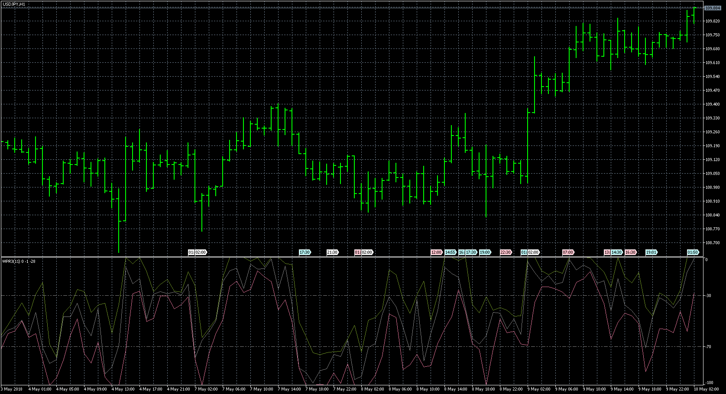
Task: Open the 19:01 blue event marker
Action: tap(651, 252)
